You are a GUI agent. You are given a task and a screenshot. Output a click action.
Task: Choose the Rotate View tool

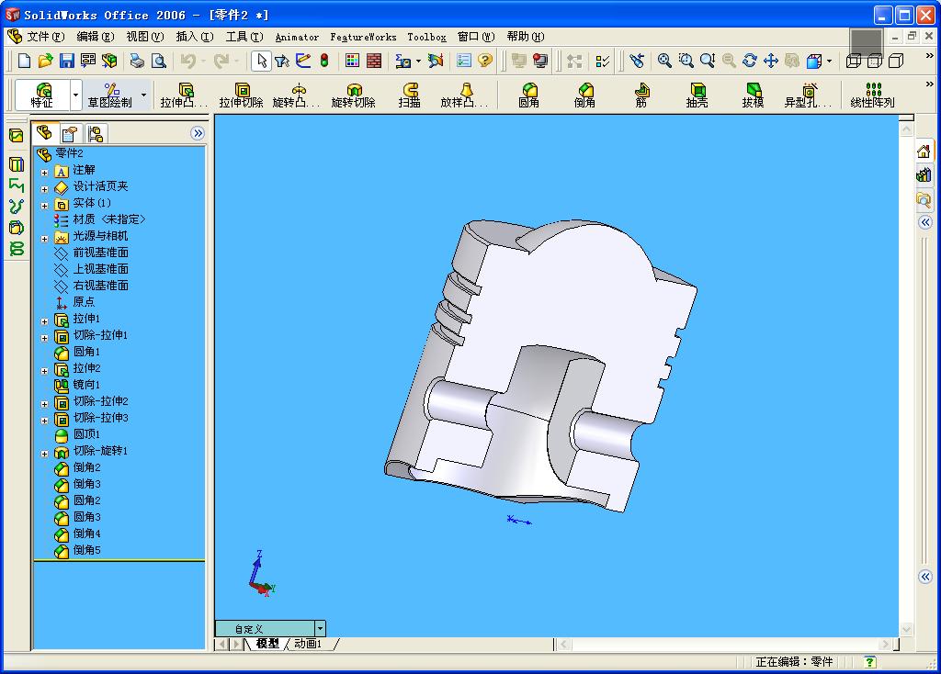pyautogui.click(x=750, y=61)
